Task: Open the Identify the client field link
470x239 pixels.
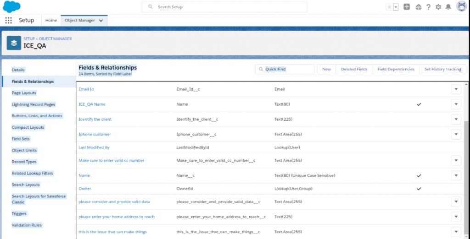Action: click(95, 119)
